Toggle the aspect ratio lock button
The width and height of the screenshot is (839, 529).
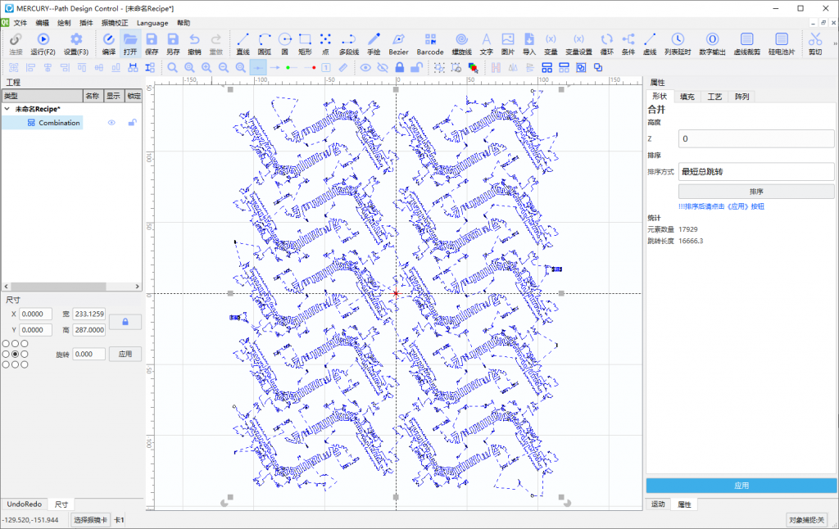pos(125,322)
